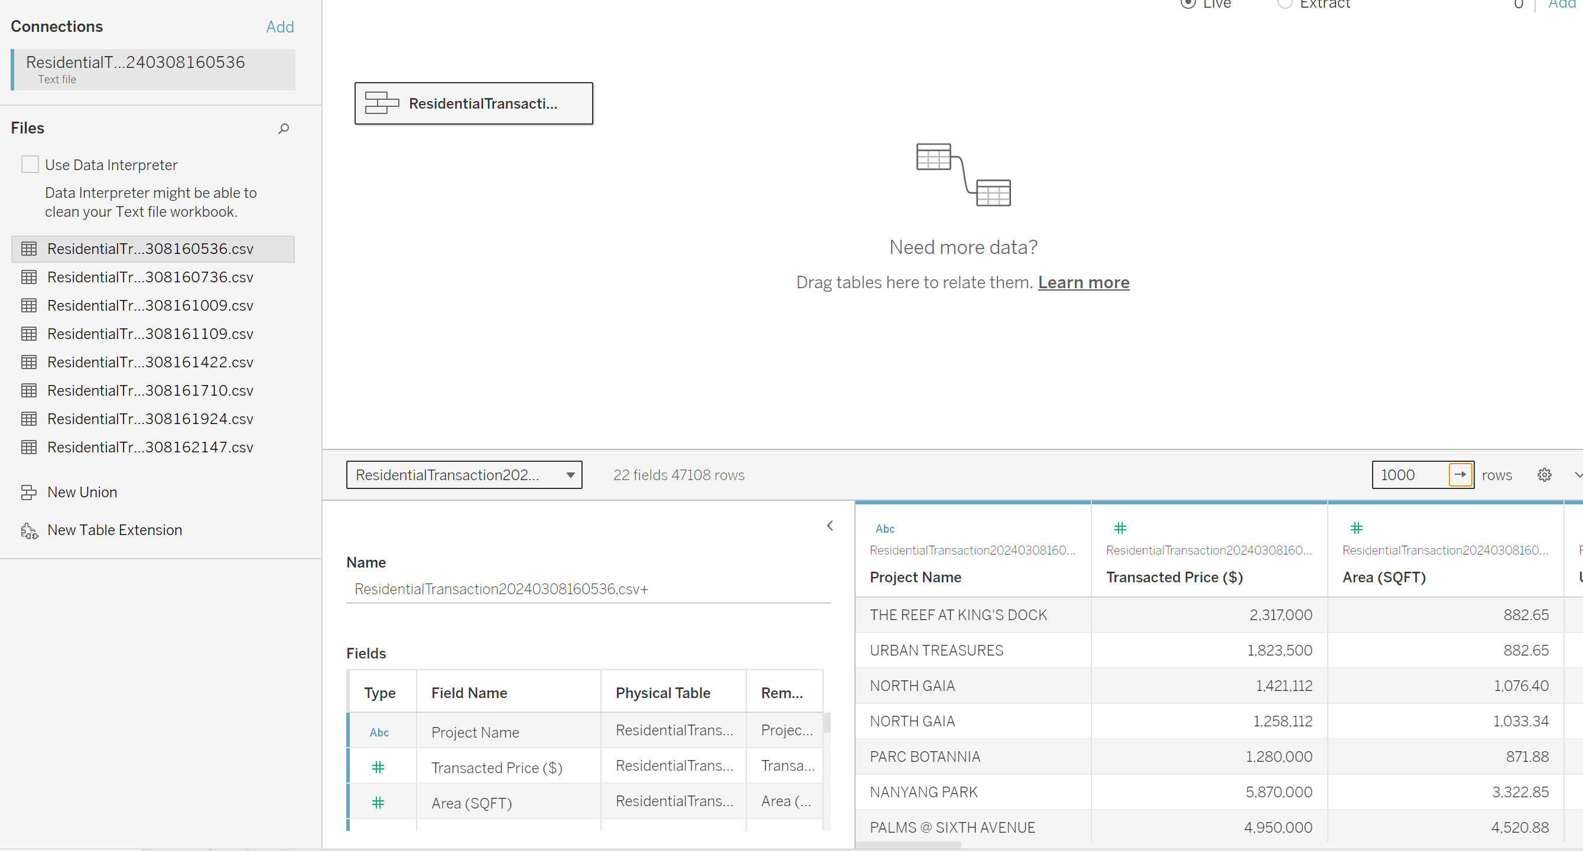Image resolution: width=1583 pixels, height=851 pixels.
Task: Select the Extract connection radio button
Action: pos(1285,4)
